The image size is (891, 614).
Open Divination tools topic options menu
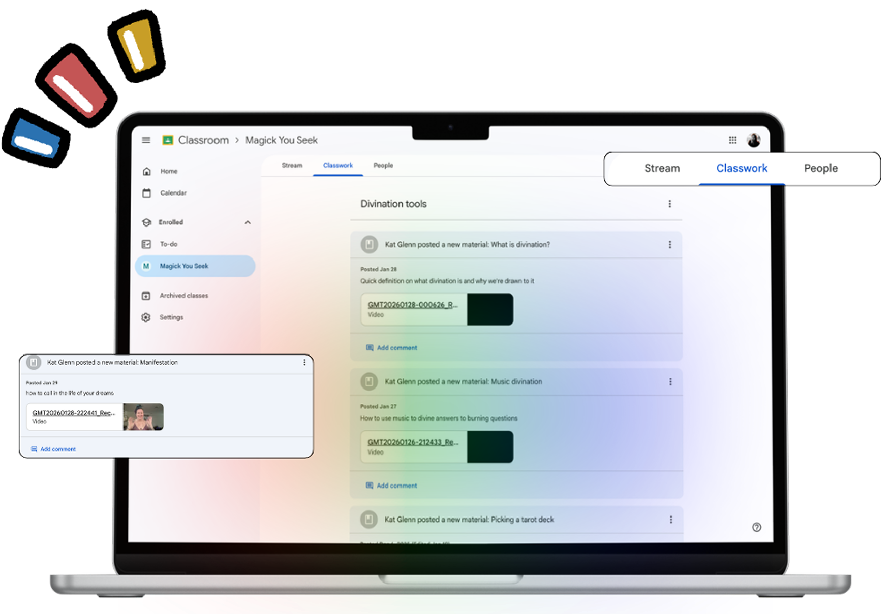pyautogui.click(x=669, y=204)
